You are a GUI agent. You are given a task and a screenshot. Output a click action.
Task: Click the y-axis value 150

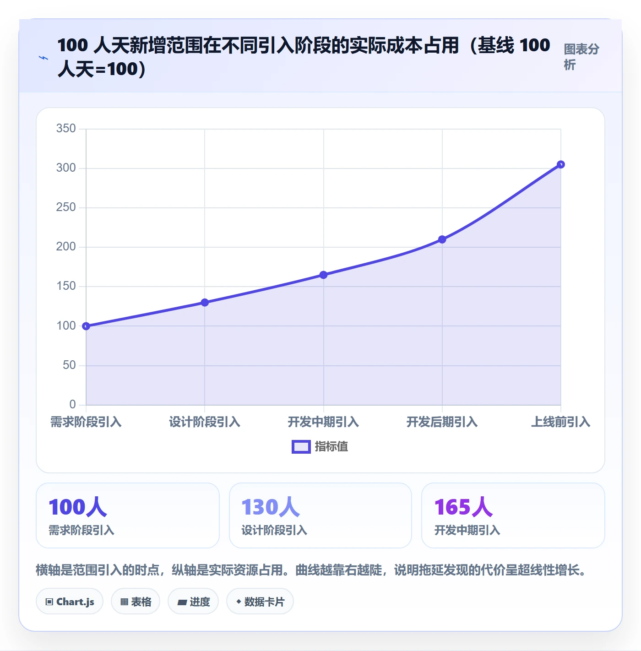coord(66,286)
